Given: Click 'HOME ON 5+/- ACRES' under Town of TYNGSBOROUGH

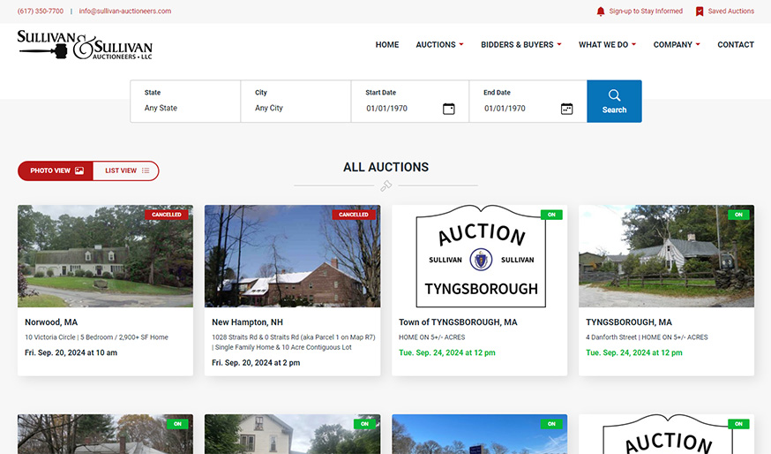Looking at the screenshot, I should pyautogui.click(x=431, y=337).
